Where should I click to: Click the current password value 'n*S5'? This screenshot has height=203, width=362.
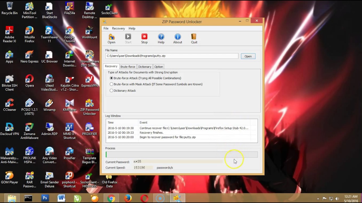click(137, 162)
